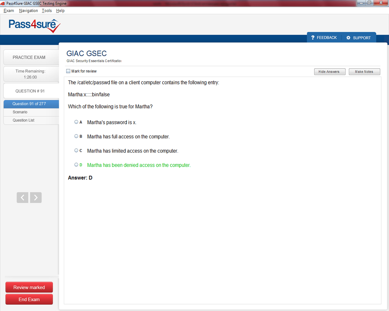This screenshot has width=389, height=311.
Task: Click the Make Notes button
Action: (364, 72)
